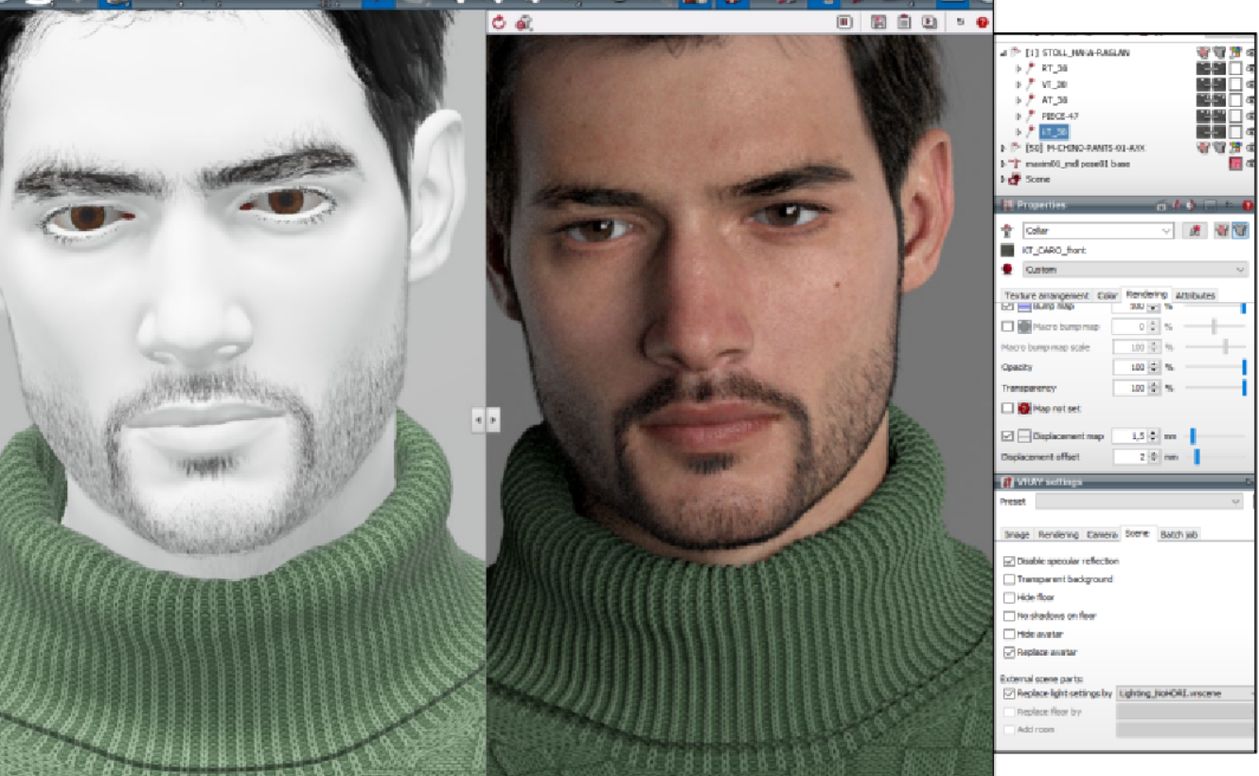Click red garment icon in CHINO-PANTS row
The width and height of the screenshot is (1259, 776).
(x=1204, y=148)
